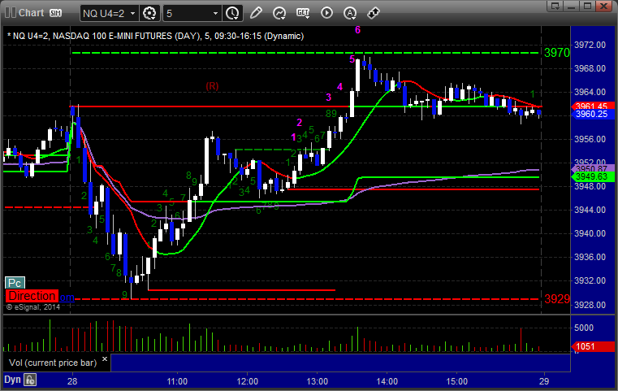Click the 1051 volume marker
Image resolution: width=618 pixels, height=391 pixels.
(x=592, y=346)
